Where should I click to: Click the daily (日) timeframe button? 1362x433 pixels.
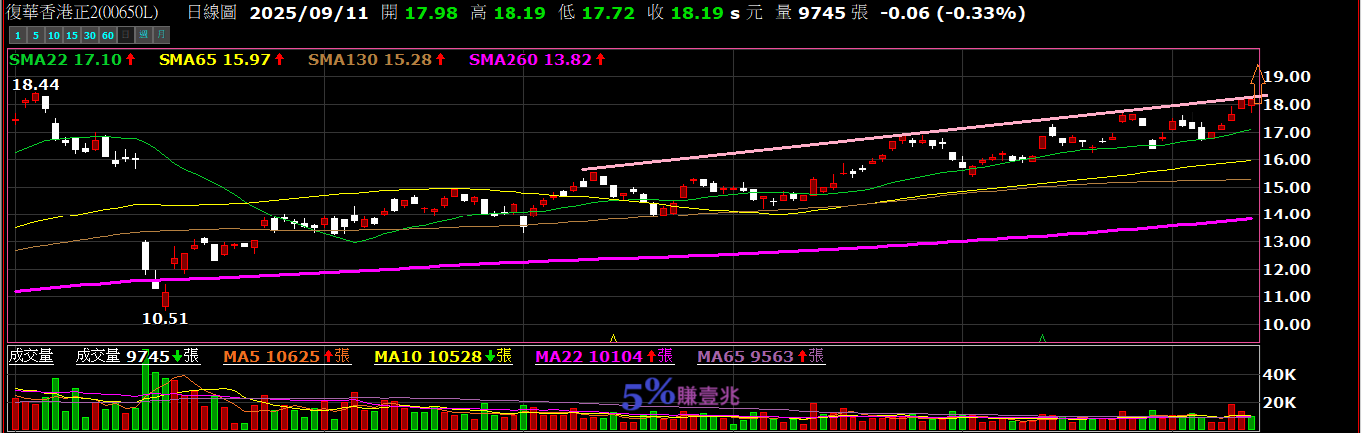(124, 35)
